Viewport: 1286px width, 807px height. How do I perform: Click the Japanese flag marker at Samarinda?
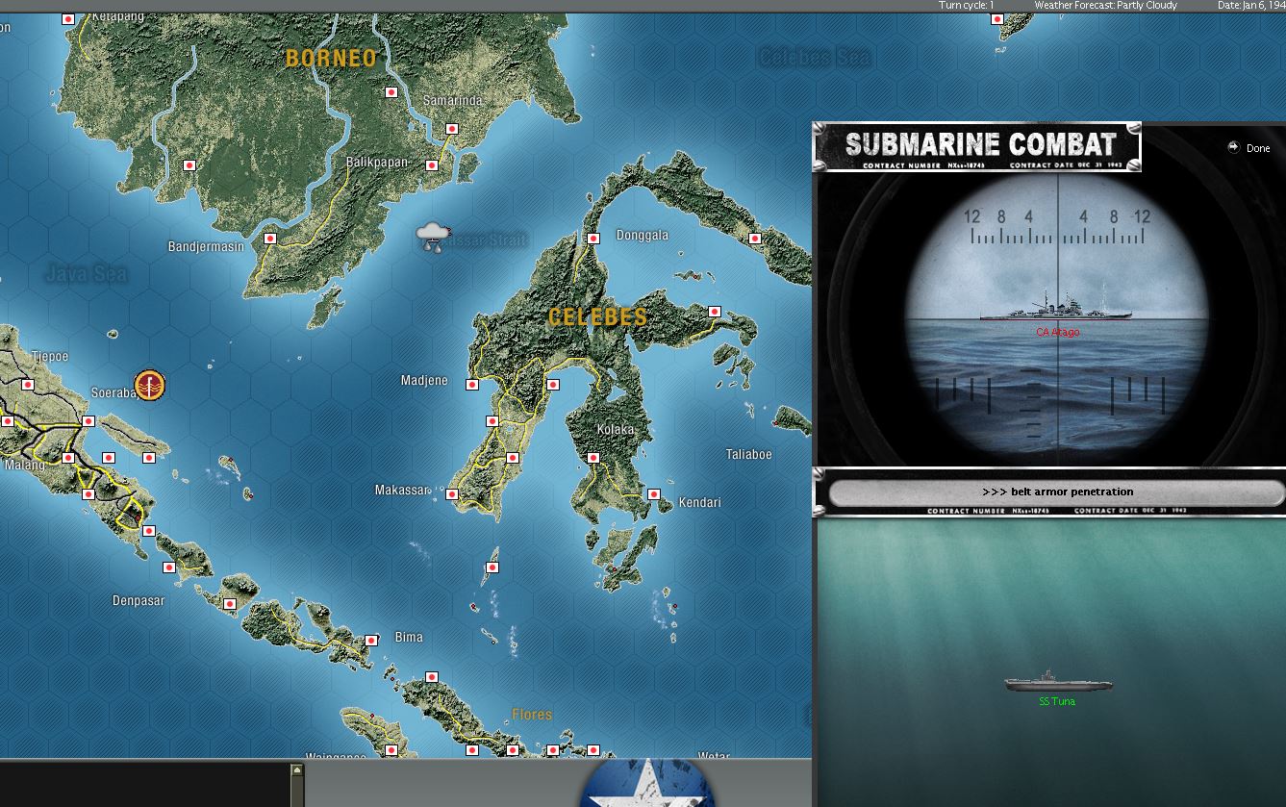451,129
